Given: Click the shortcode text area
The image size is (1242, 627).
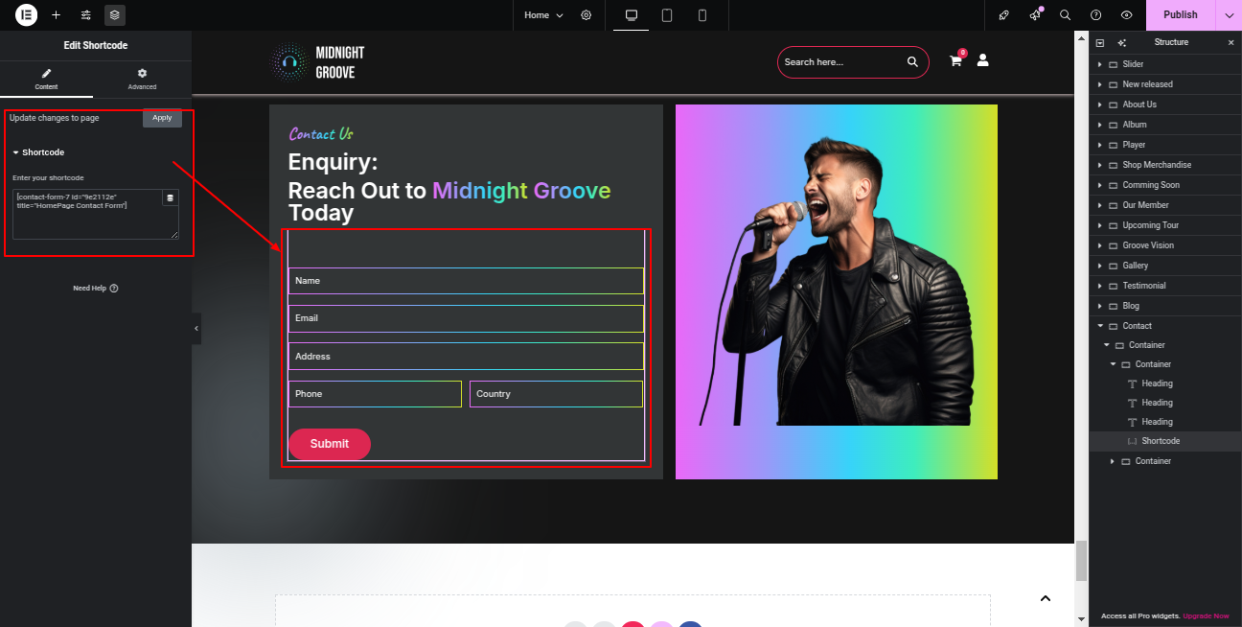Looking at the screenshot, I should point(96,214).
